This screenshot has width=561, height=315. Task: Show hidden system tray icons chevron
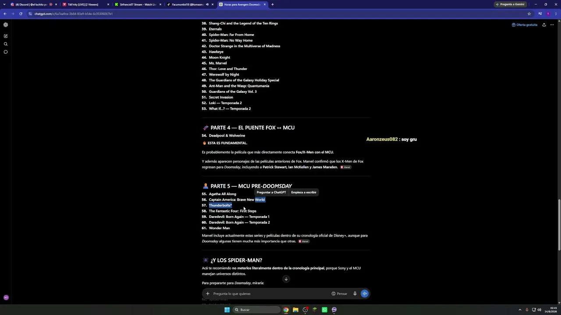pos(520,310)
